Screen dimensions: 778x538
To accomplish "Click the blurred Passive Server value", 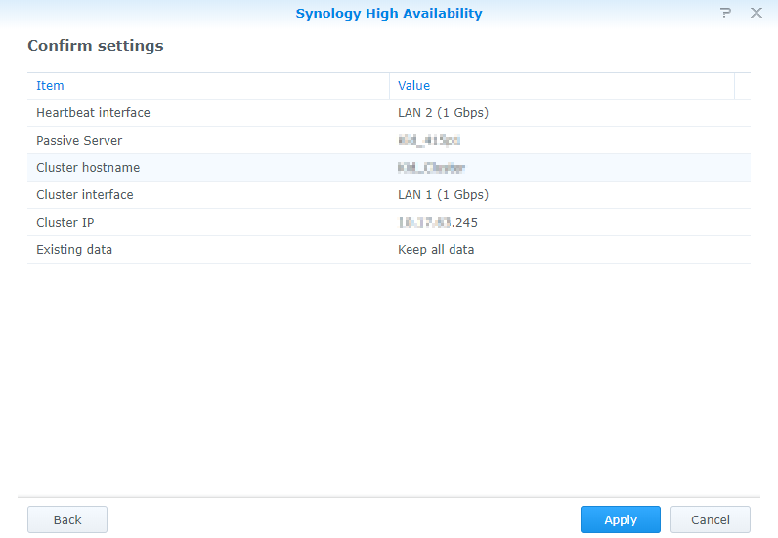I will pos(429,141).
